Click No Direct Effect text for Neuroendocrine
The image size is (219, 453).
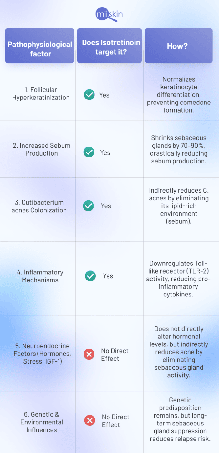pyautogui.click(x=115, y=354)
